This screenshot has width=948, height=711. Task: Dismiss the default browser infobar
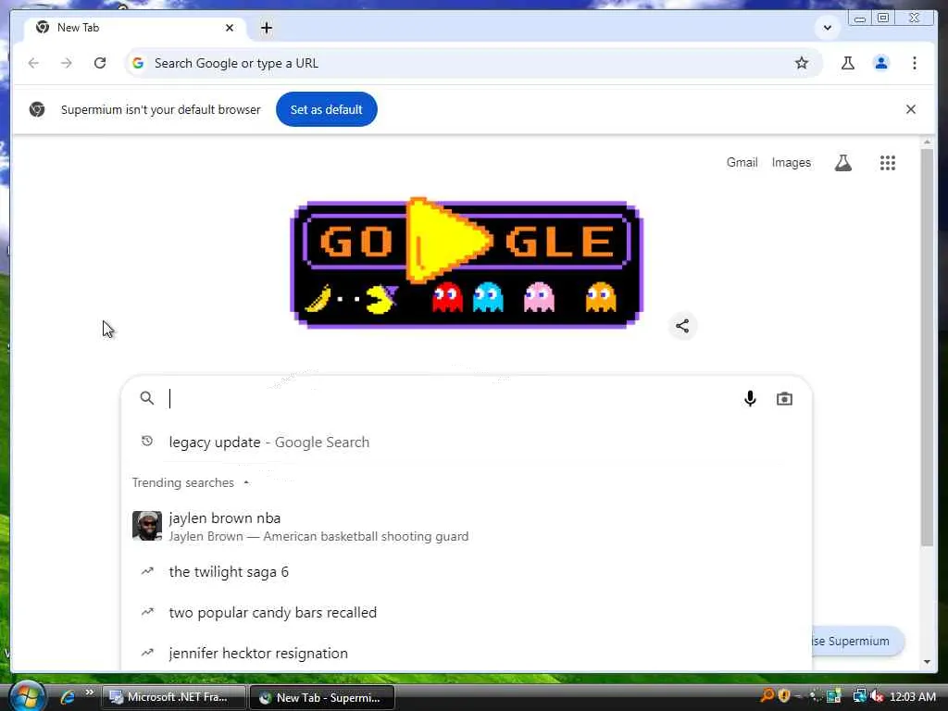(x=911, y=109)
